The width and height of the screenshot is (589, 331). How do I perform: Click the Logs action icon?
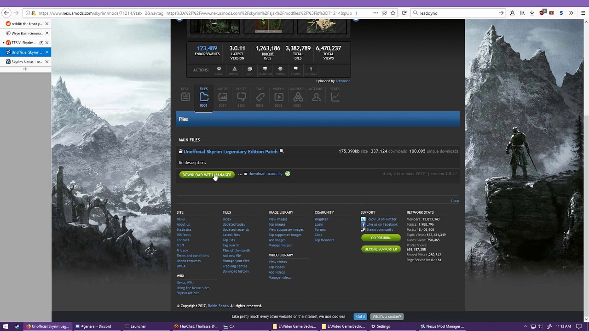click(219, 70)
